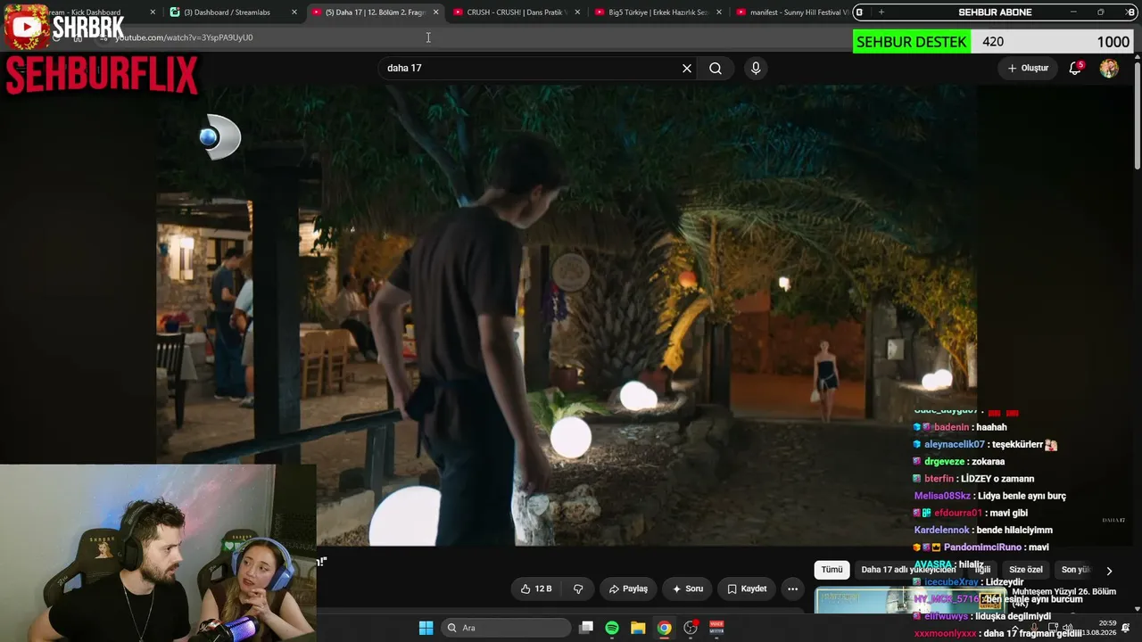Like the video with 12 B likes
This screenshot has width=1142, height=642.
[x=536, y=588]
